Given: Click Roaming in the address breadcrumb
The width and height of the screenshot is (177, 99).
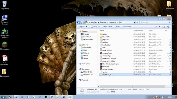Looking at the screenshot, I should 103,22.
